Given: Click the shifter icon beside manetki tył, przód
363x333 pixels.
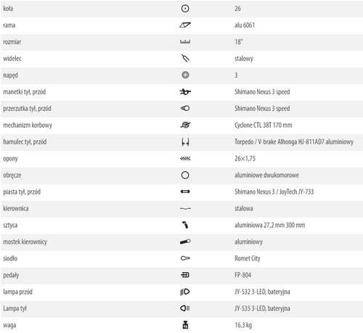Looking at the screenshot, I should pos(185,91).
